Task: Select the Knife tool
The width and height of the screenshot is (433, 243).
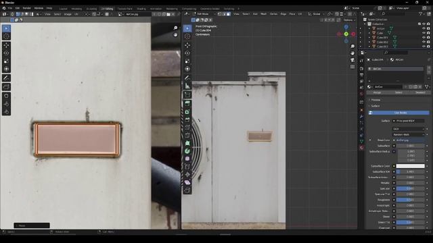Action: point(187,136)
